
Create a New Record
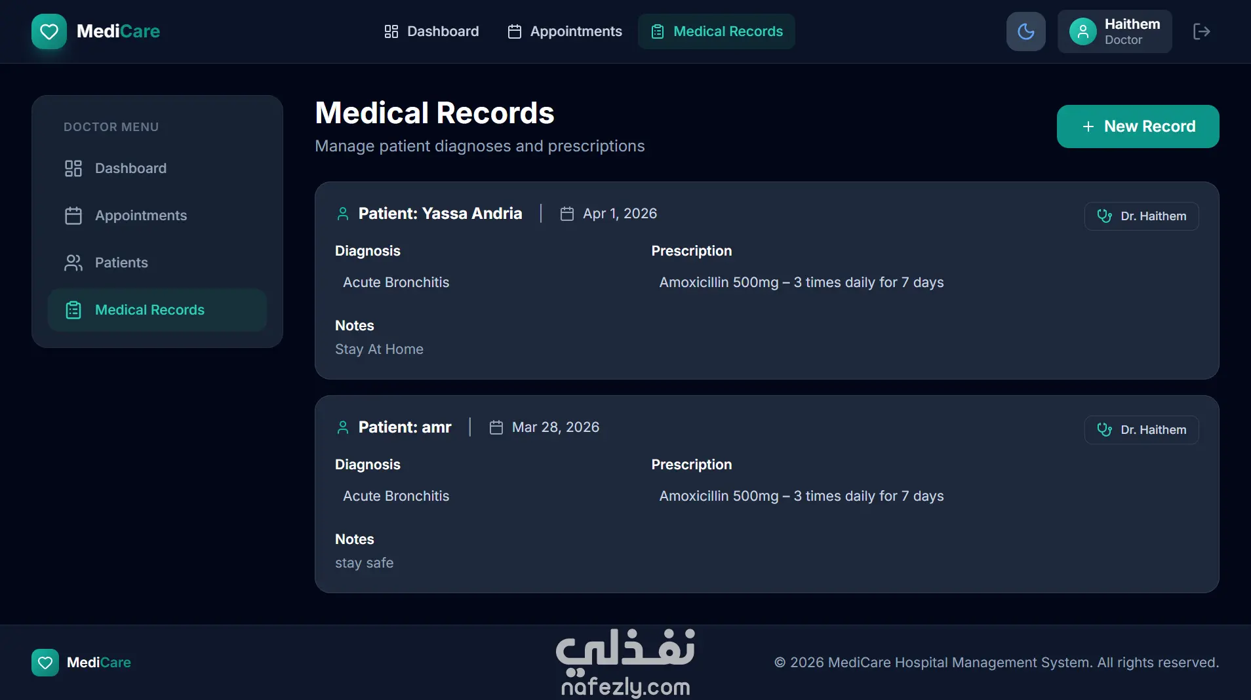(x=1138, y=126)
